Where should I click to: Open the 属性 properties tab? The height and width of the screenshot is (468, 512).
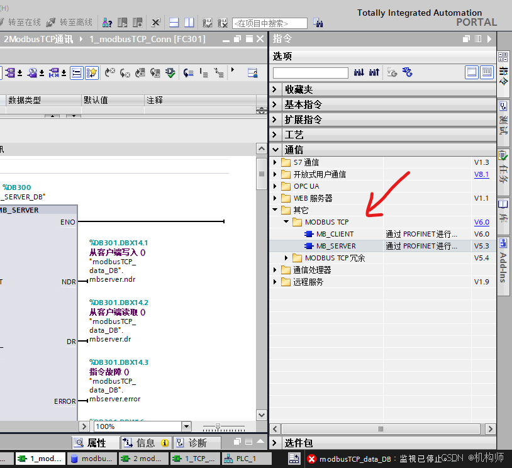click(95, 443)
